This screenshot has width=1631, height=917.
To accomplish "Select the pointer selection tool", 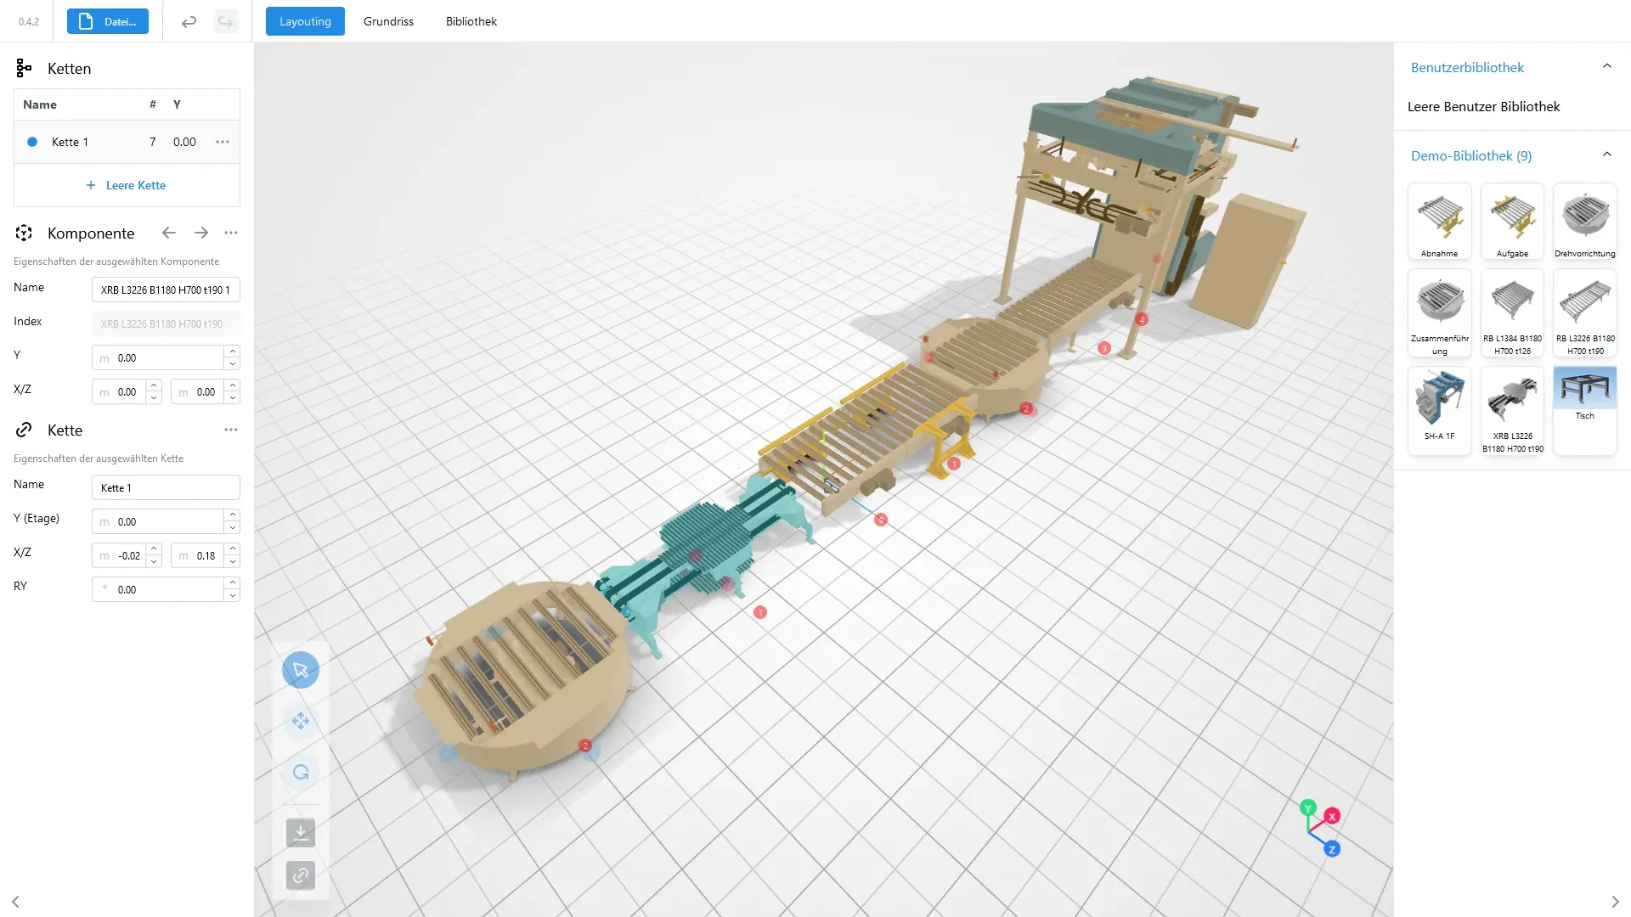I will [x=301, y=670].
